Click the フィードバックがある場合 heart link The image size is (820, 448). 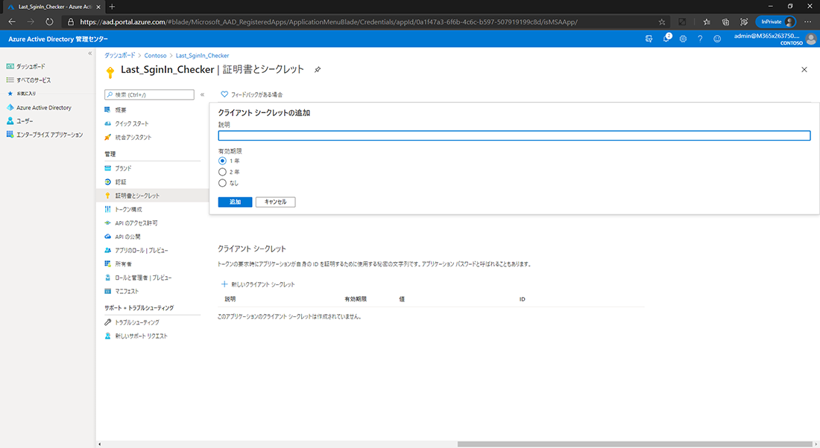click(251, 95)
